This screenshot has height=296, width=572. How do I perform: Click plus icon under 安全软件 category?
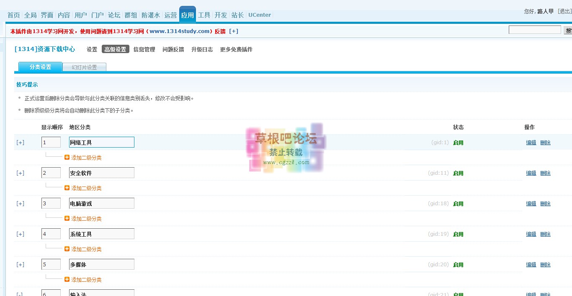pyautogui.click(x=67, y=188)
